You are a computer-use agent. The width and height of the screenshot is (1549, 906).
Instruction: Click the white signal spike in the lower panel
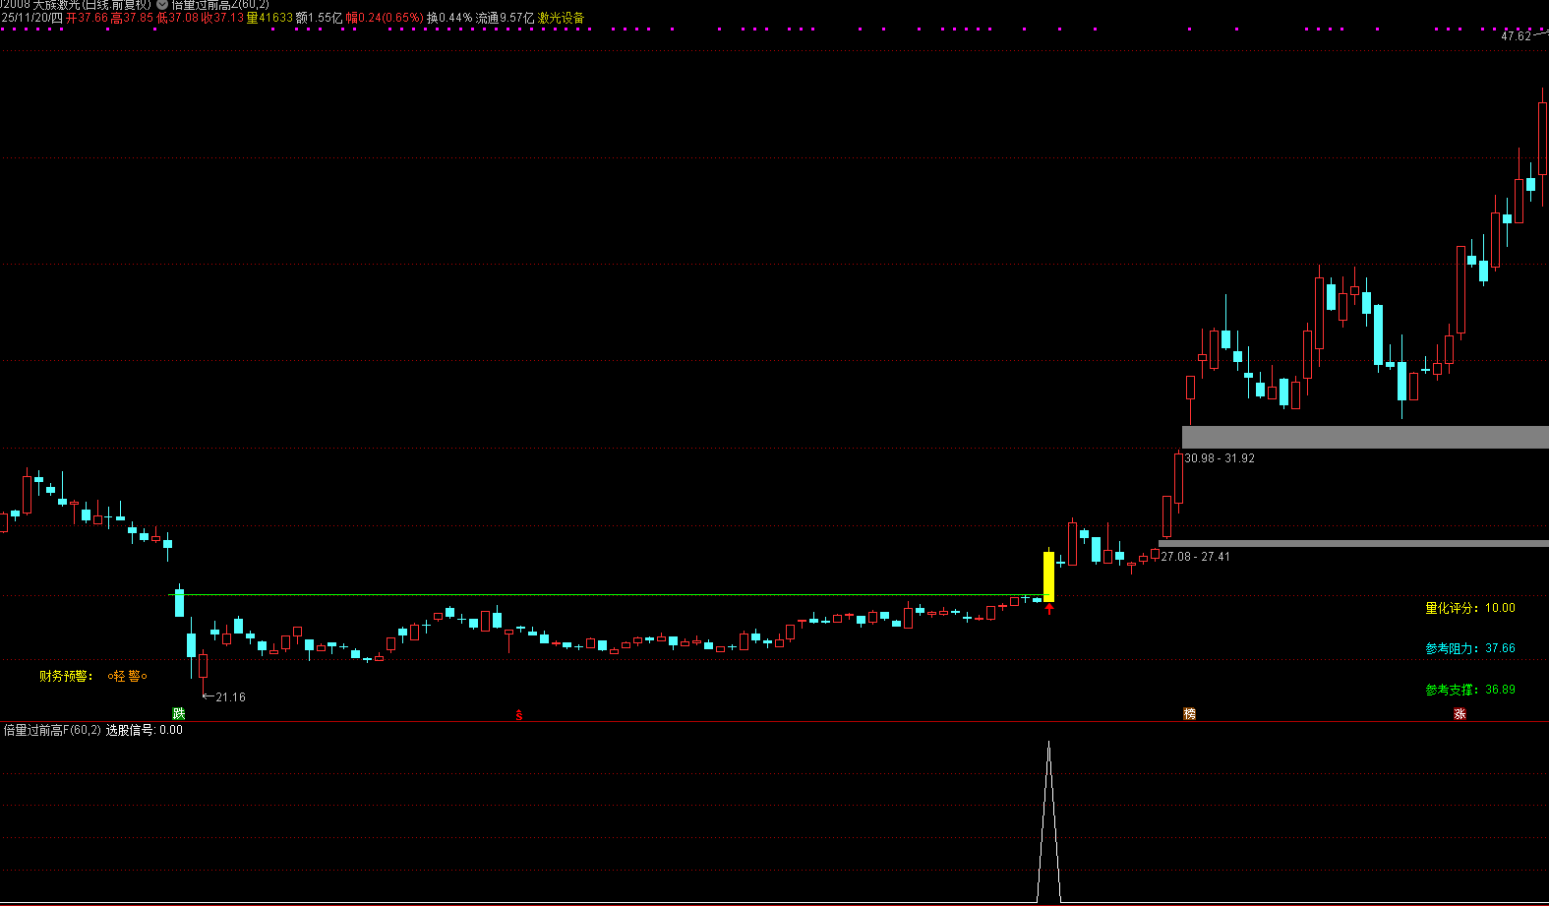point(1048,821)
